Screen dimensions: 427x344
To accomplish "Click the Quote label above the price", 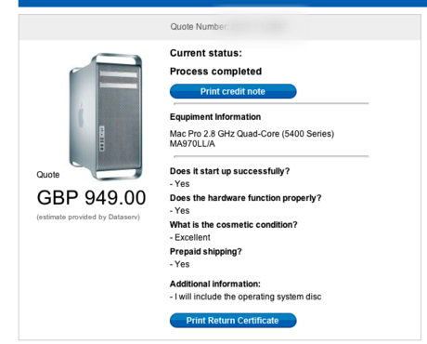I will (x=48, y=175).
